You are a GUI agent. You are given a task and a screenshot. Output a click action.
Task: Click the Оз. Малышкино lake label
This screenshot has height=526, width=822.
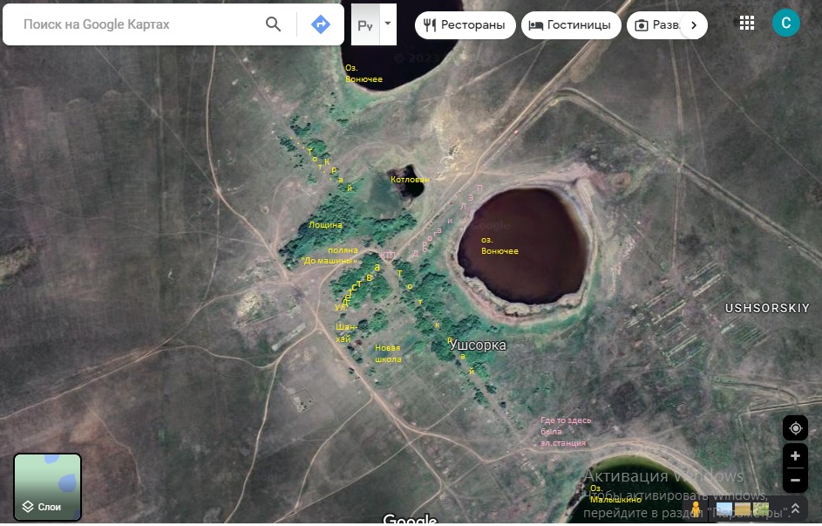click(615, 494)
